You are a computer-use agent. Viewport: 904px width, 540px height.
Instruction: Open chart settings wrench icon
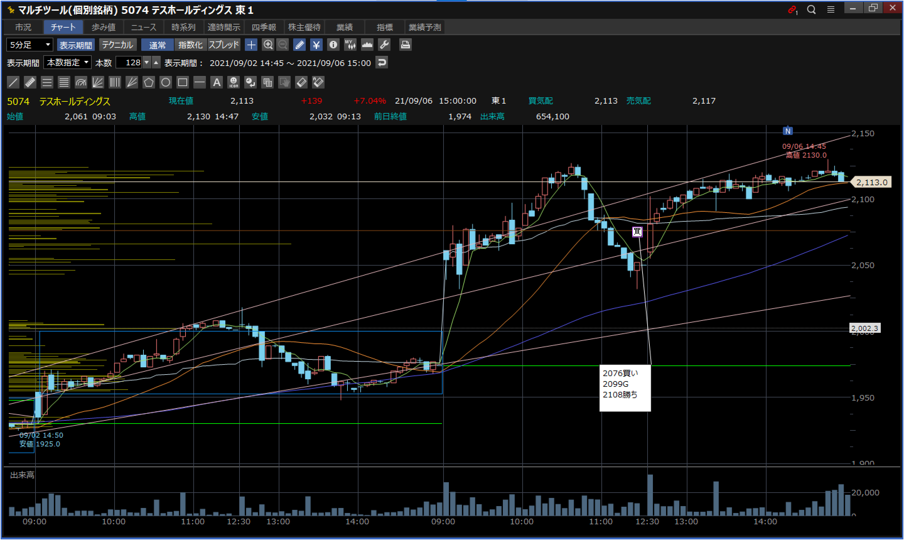coord(384,45)
